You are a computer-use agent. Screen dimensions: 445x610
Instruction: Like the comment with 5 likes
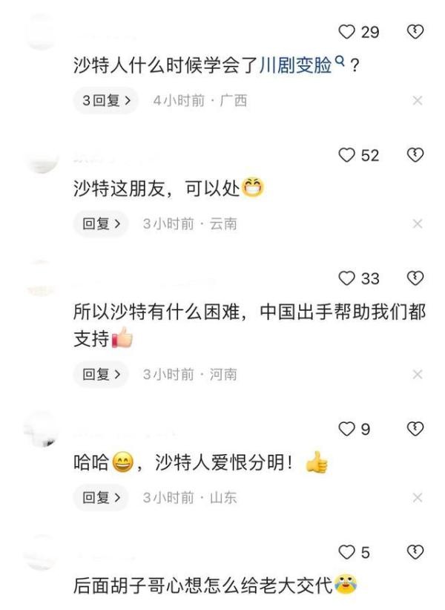click(346, 552)
